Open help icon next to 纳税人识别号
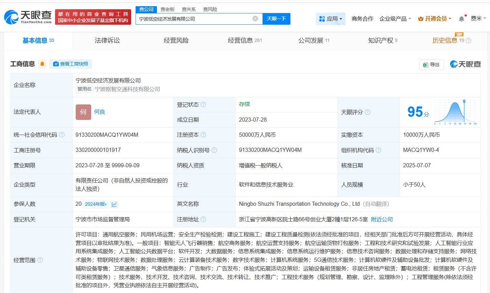The width and height of the screenshot is (490, 293). (214, 150)
